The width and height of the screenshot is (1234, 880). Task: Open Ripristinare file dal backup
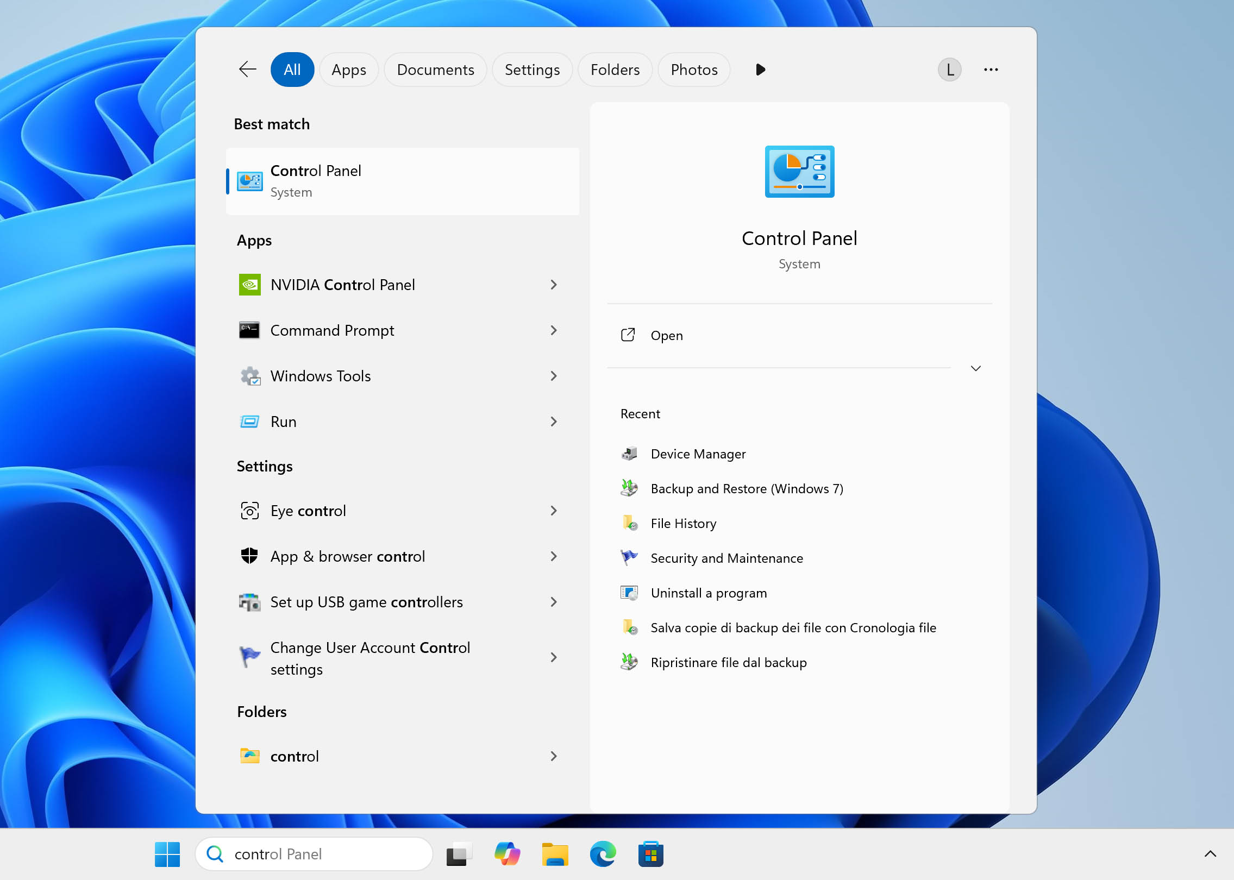pos(799,662)
